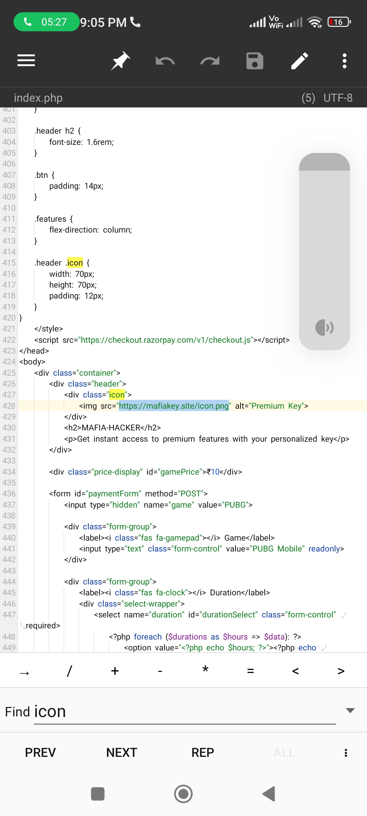Insert tab arrow symbol key

pyautogui.click(x=24, y=673)
